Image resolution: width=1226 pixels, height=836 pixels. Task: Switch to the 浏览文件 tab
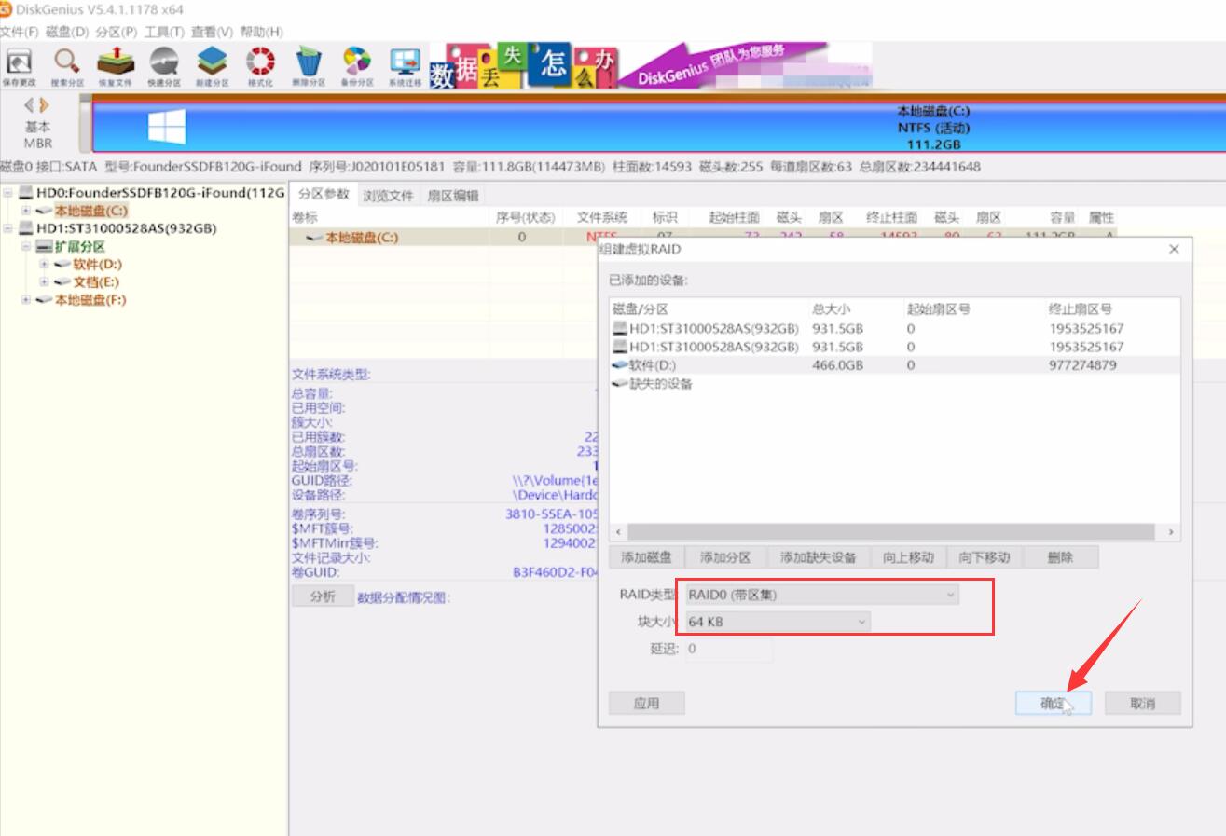click(388, 196)
